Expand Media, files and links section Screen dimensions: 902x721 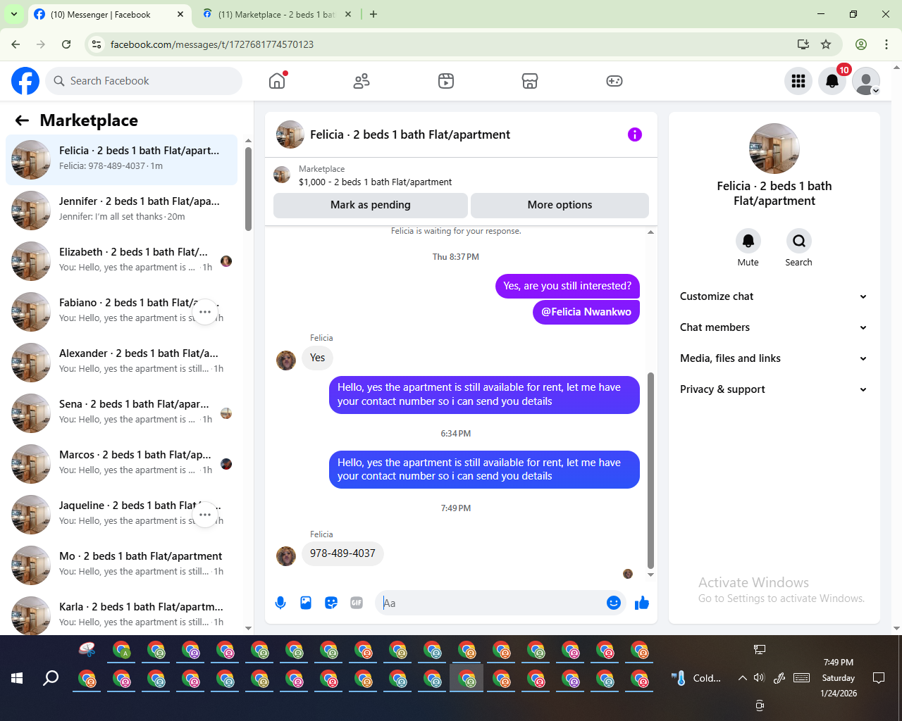773,358
